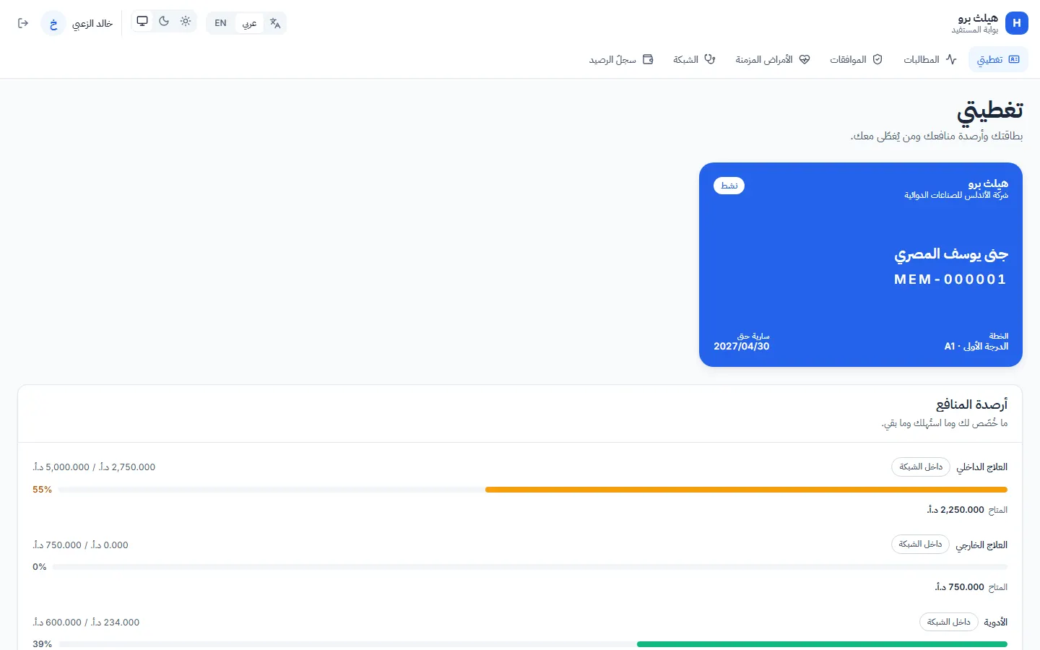
Task: Click داخل الشبكة badge beside الأدوية
Action: [x=949, y=622]
